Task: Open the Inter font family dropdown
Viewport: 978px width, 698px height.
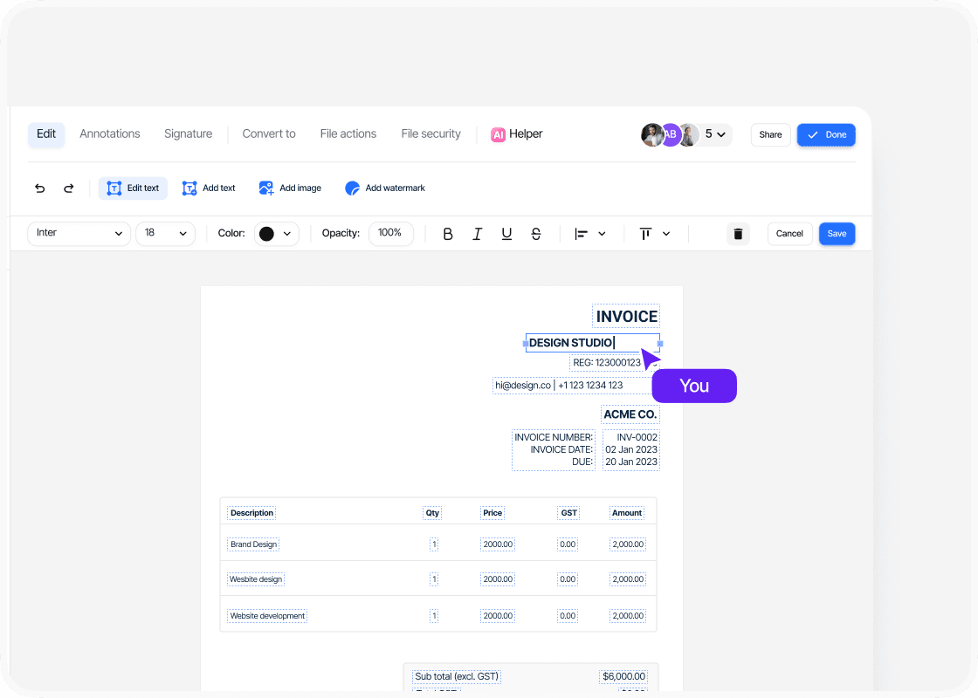Action: [79, 234]
